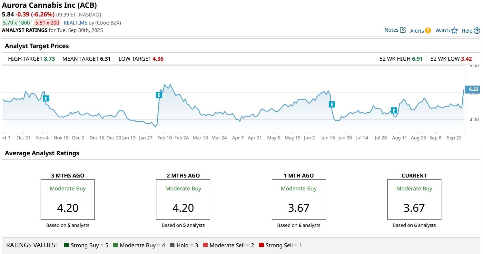Screen dimensions: 483x254
Task: Click the light green Moderate Buy legend swatch
Action: point(115,245)
